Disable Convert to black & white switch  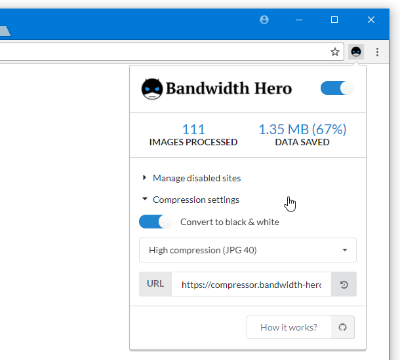click(x=155, y=222)
